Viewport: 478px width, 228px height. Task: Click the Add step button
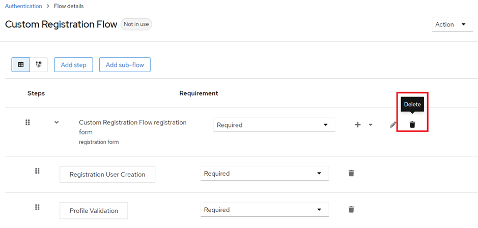point(73,65)
